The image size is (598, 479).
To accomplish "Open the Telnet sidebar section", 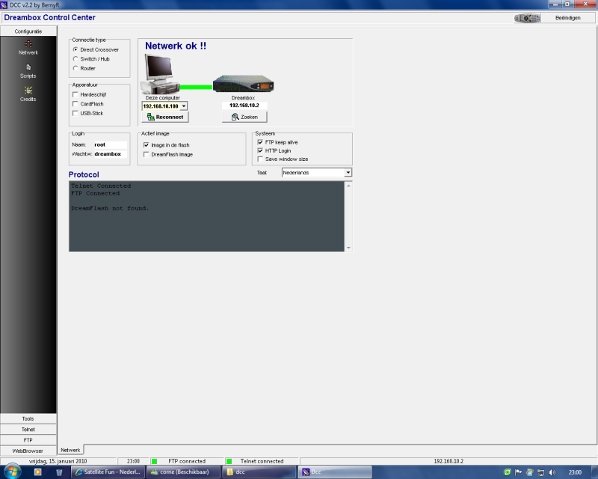I will [x=28, y=430].
